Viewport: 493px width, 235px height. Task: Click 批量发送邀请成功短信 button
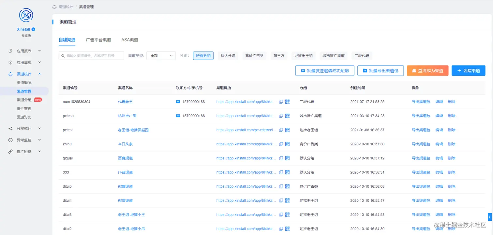325,71
